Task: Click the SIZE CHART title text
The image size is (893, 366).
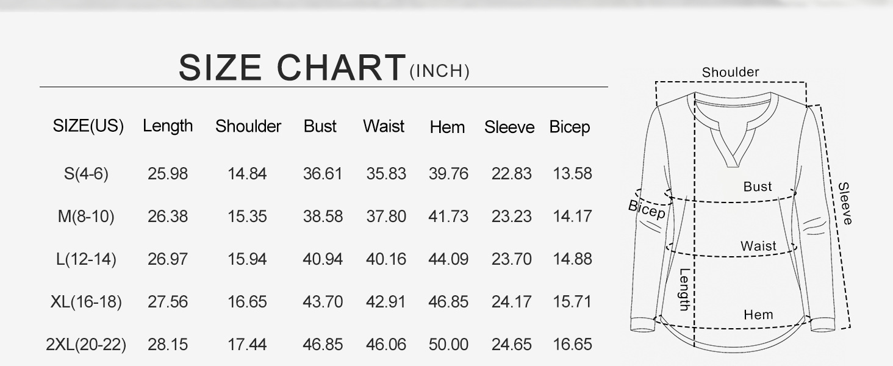Action: coord(292,68)
